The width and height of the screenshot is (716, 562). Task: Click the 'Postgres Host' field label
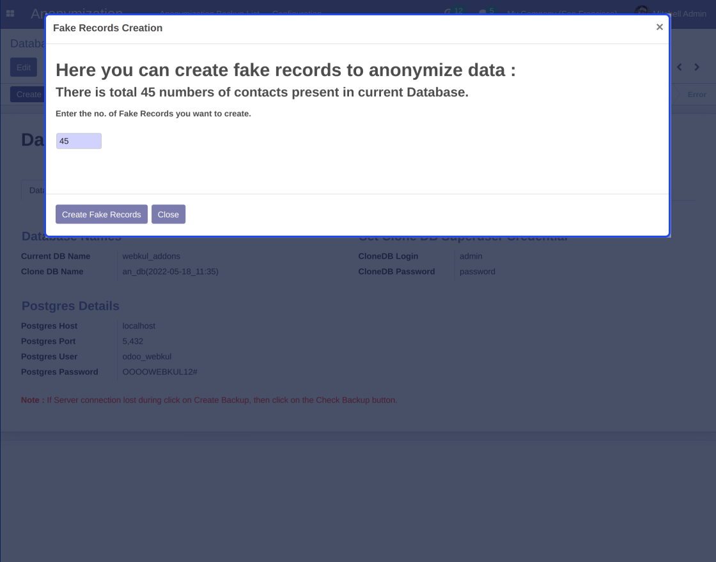[49, 326]
